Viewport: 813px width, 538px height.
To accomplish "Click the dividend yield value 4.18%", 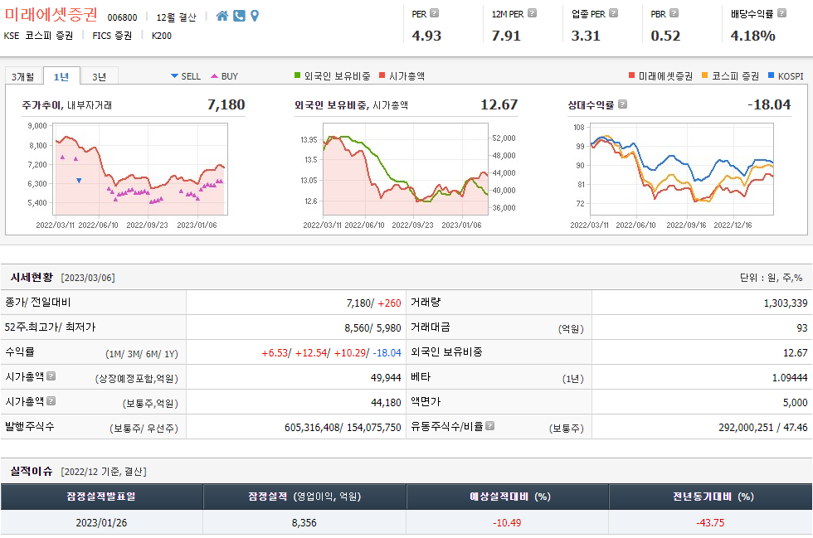I will pyautogui.click(x=753, y=36).
